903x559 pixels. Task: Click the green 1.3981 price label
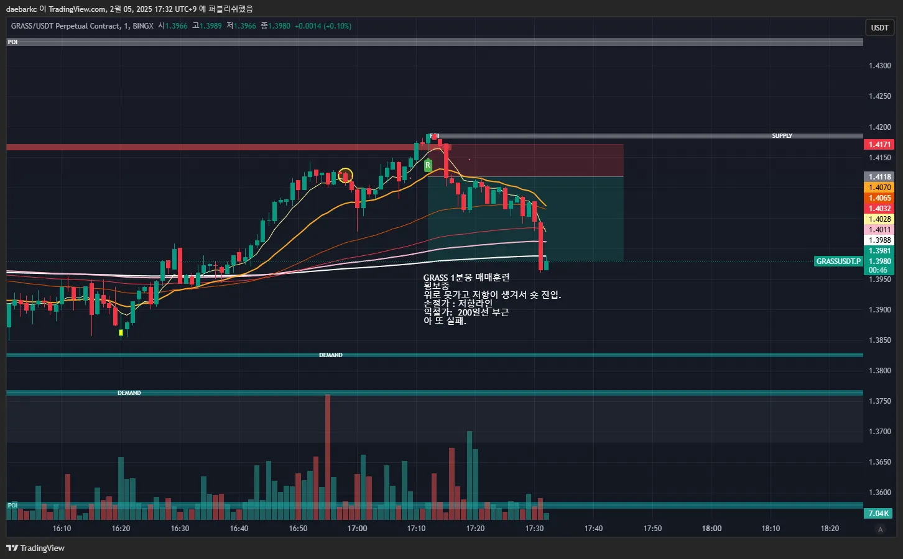pos(879,251)
